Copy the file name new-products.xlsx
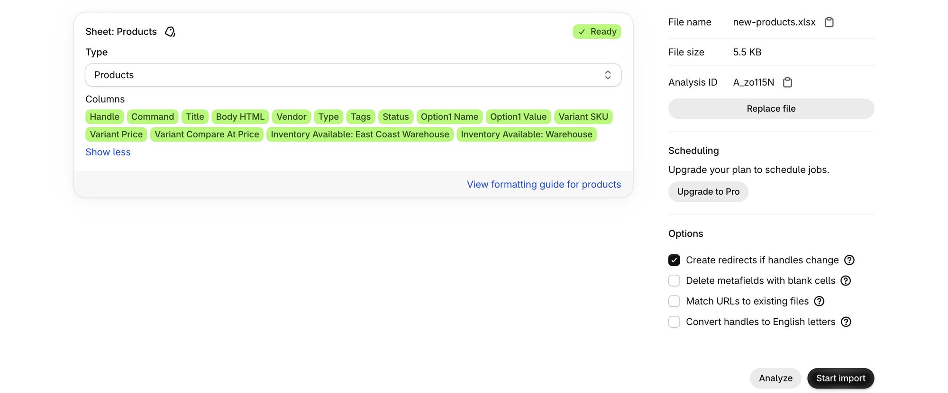948x393 pixels. coord(829,22)
